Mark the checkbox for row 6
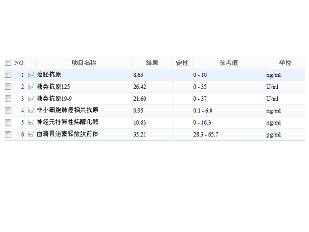 coord(8,134)
